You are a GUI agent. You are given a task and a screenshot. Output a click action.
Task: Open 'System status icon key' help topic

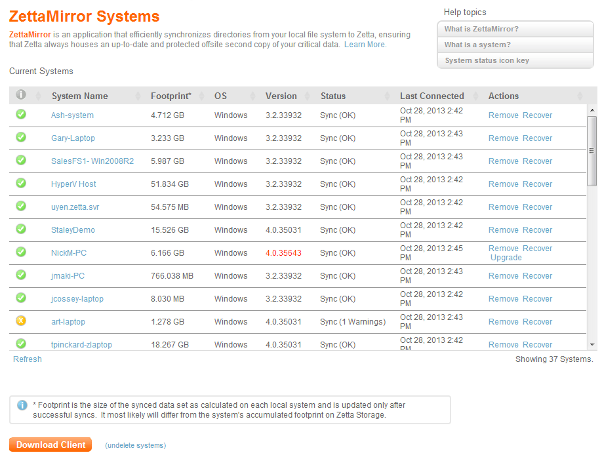pyautogui.click(x=515, y=60)
